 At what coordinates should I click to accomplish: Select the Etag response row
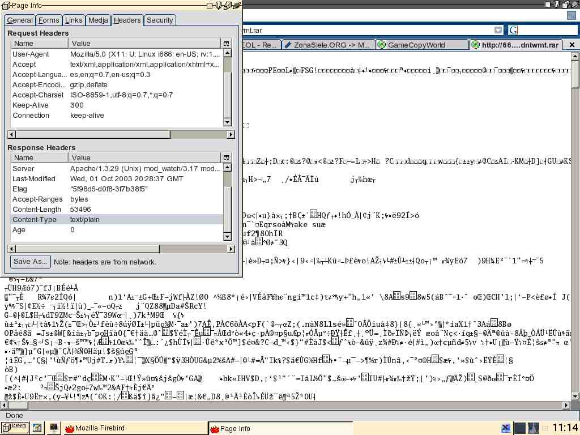[x=117, y=189]
